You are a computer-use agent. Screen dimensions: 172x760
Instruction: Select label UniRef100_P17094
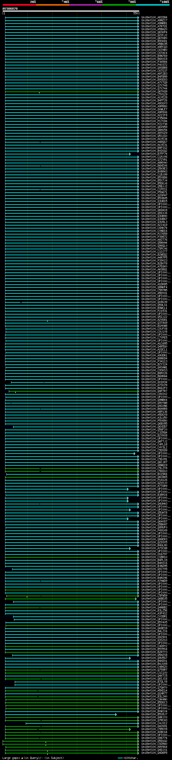coord(154,121)
